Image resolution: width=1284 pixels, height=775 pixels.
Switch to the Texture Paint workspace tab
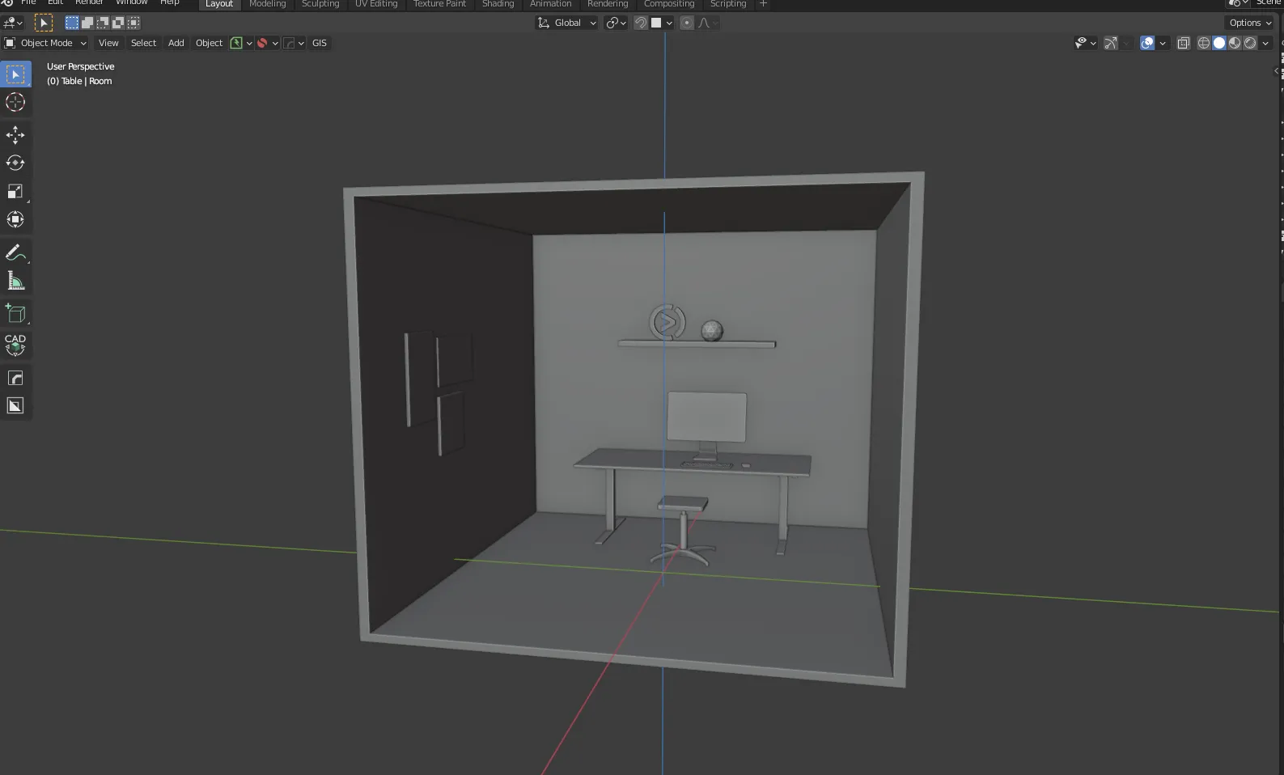point(439,4)
